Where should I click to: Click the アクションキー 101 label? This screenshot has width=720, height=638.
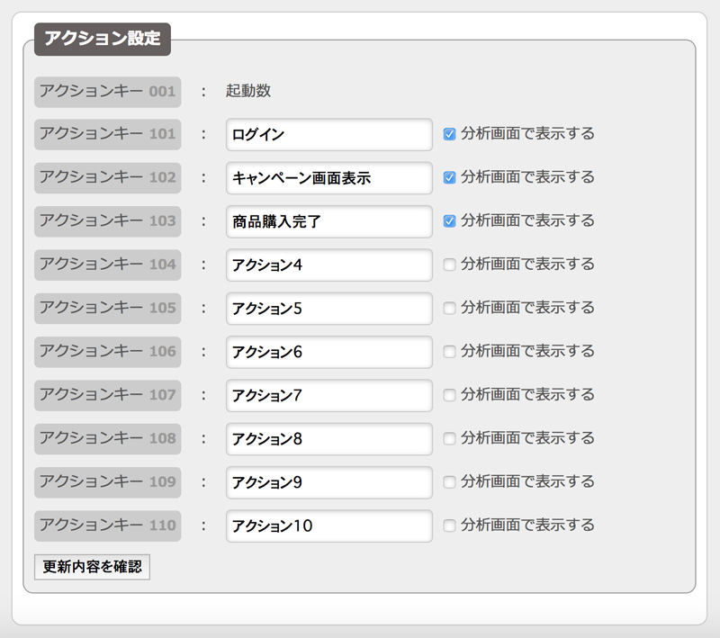[107, 134]
